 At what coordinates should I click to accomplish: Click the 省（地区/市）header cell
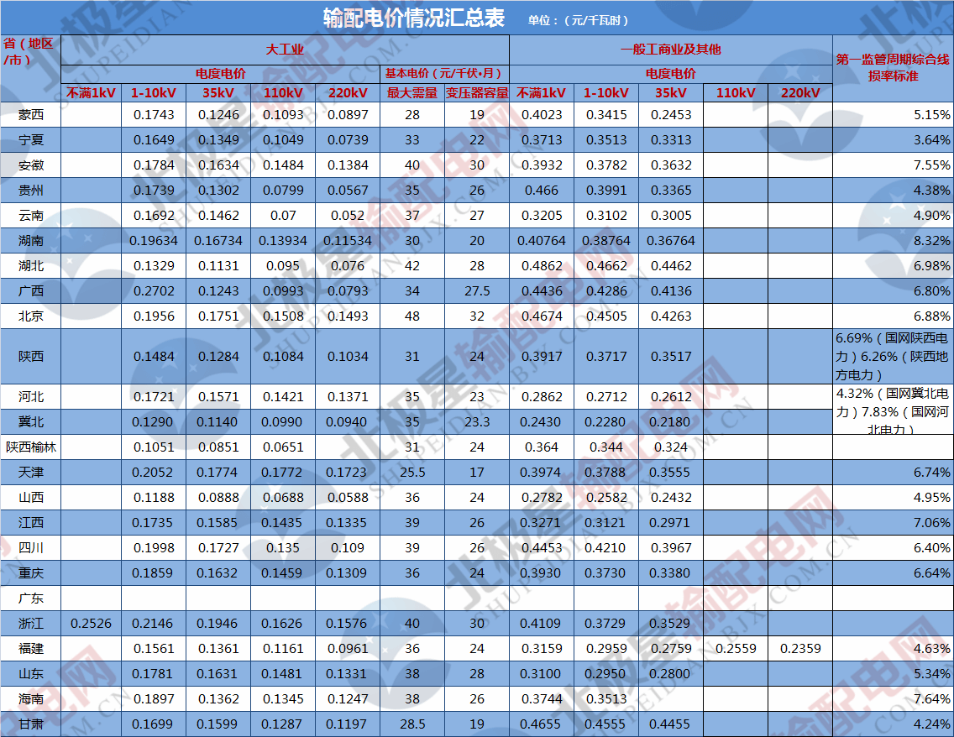click(x=30, y=51)
